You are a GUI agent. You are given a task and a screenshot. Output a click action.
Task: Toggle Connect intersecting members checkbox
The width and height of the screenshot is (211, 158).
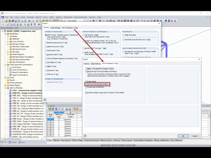tap(86, 84)
